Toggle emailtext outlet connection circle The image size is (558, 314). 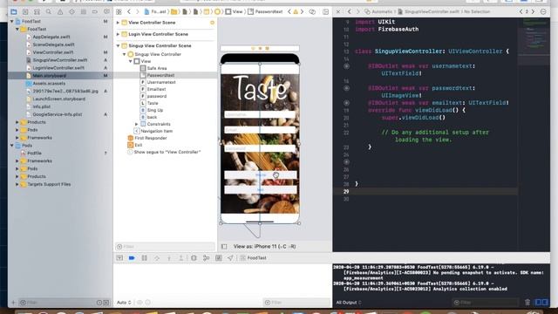tap(346, 103)
